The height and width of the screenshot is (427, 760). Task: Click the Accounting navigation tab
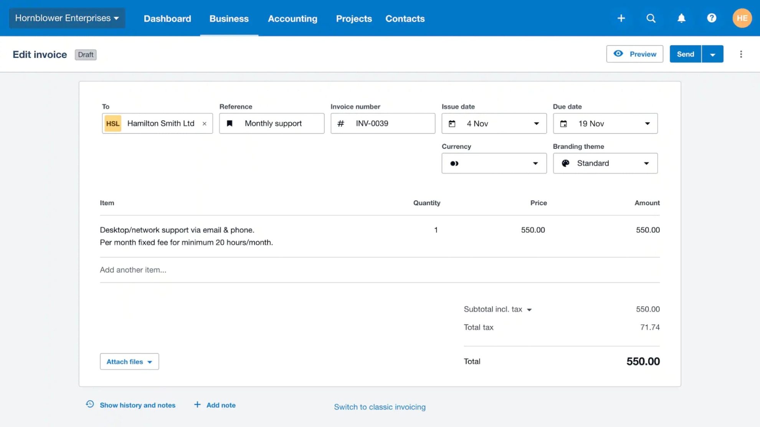[x=292, y=18]
